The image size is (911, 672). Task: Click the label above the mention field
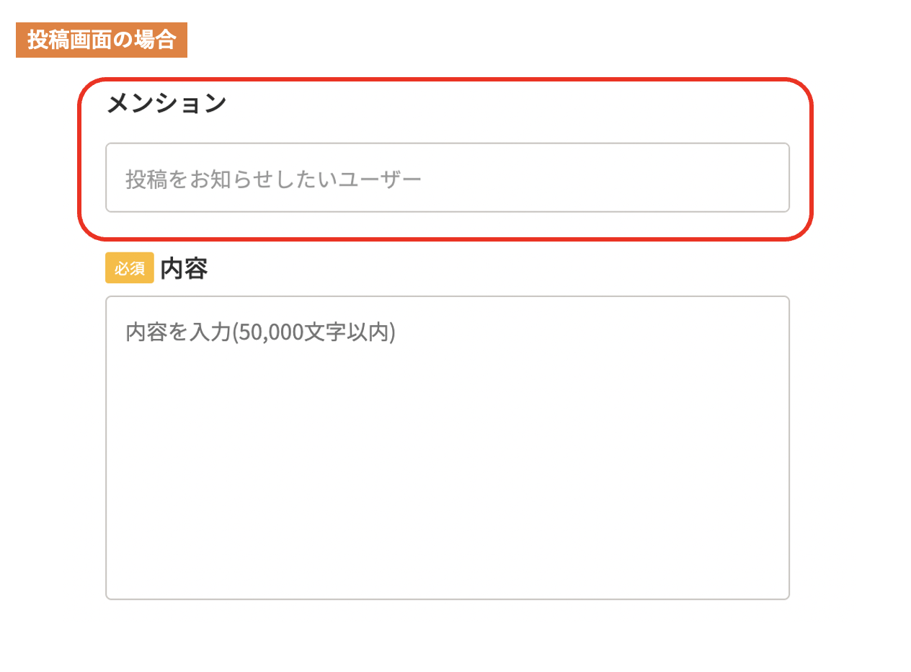click(x=166, y=103)
